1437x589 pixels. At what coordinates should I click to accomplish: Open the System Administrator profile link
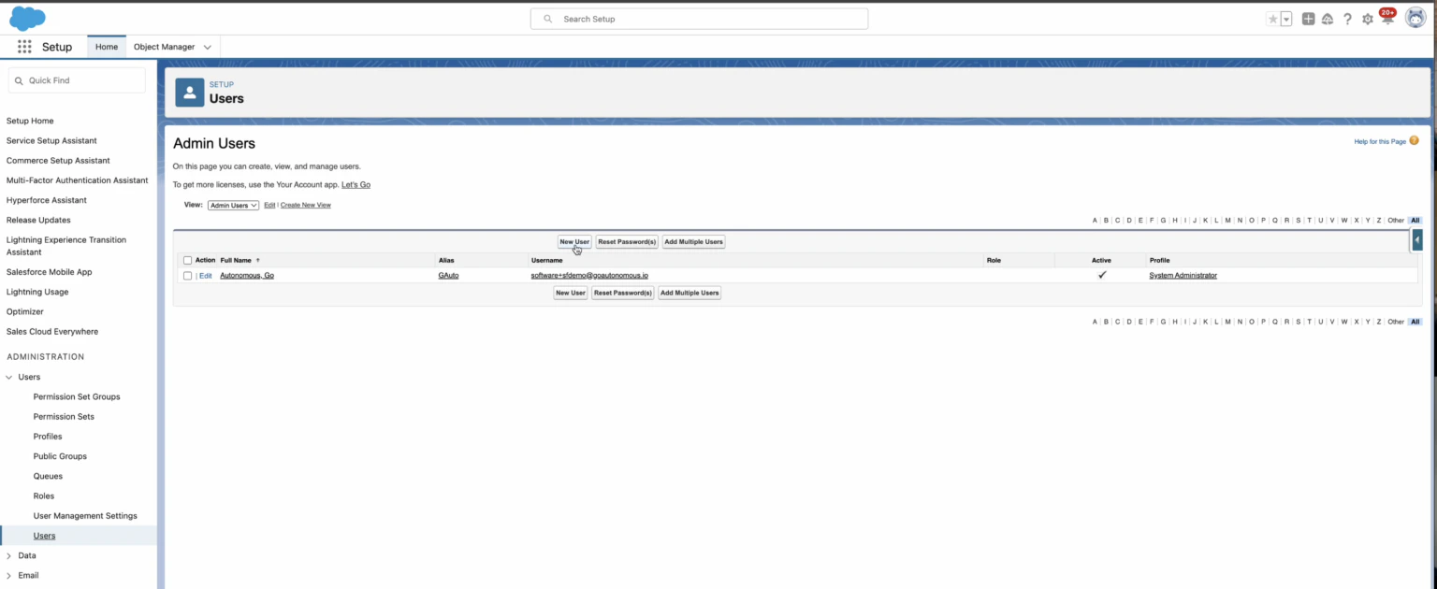(x=1183, y=276)
